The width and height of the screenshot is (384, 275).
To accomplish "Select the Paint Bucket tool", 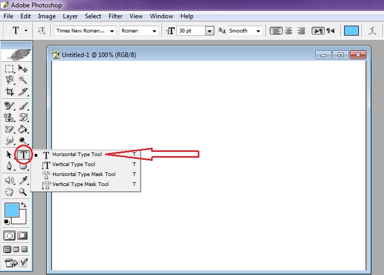I will 23,129.
